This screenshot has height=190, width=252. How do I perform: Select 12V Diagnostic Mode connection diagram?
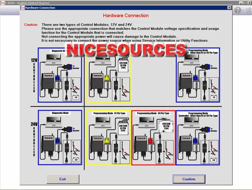tap(60, 75)
